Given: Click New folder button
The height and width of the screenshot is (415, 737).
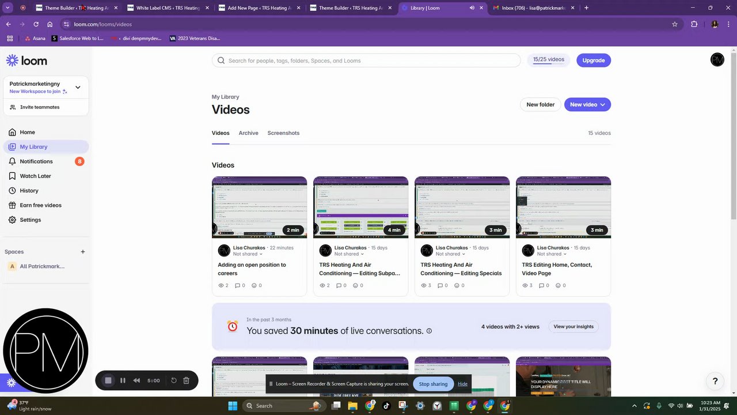Looking at the screenshot, I should click(x=540, y=104).
